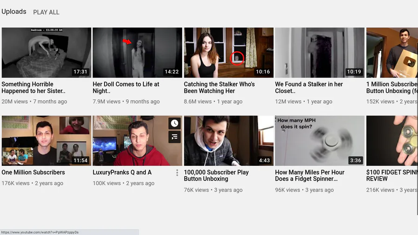Click the 4:43 duration badge
This screenshot has width=418, height=235.
click(x=264, y=160)
